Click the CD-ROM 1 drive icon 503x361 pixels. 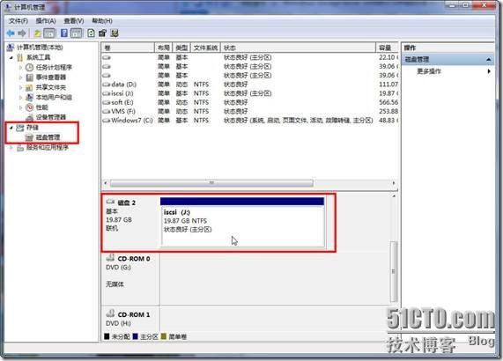pos(110,313)
